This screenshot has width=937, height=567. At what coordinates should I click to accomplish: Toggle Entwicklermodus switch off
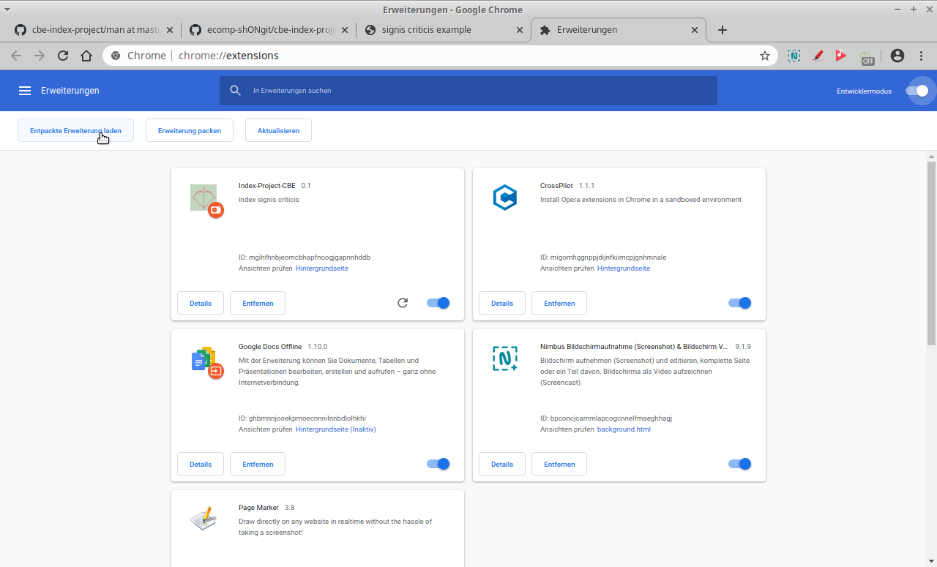[x=917, y=91]
